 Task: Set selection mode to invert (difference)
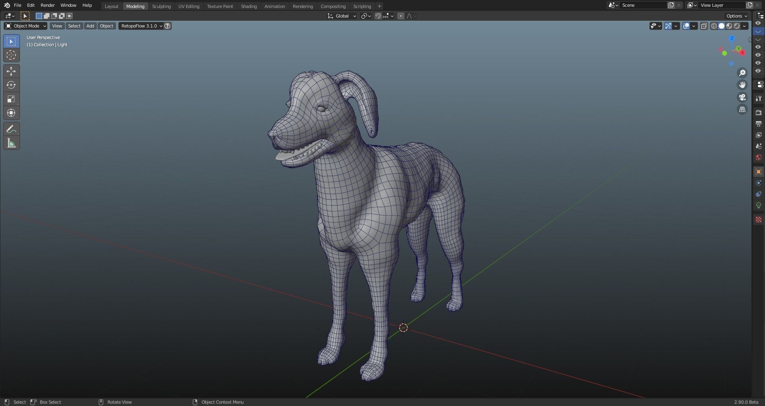pos(62,16)
